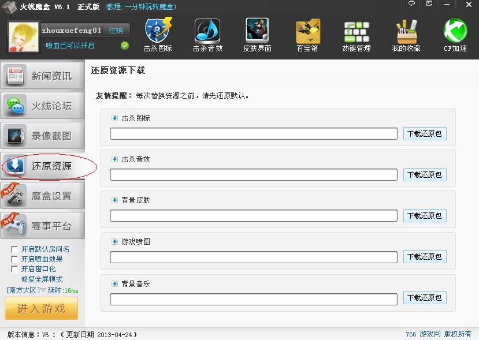
Task: Launch the CF加速 accelerator
Action: click(x=455, y=35)
